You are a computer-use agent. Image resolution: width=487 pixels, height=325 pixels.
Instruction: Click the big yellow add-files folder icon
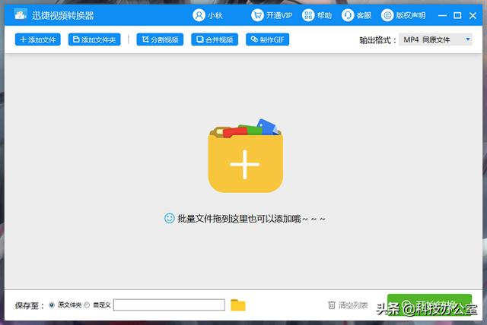pyautogui.click(x=245, y=156)
